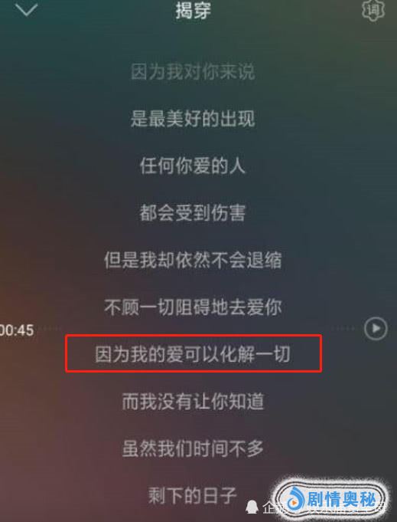Select lyric line 虽然我们时间不多

[x=193, y=448]
